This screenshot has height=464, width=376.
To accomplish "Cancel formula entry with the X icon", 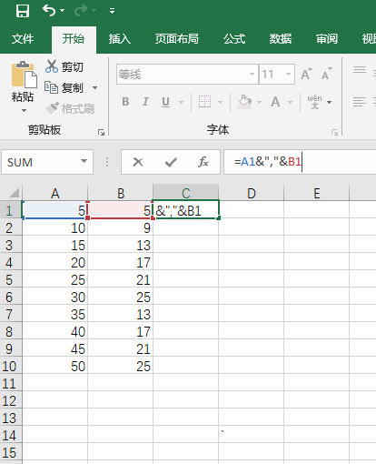I will [x=138, y=162].
